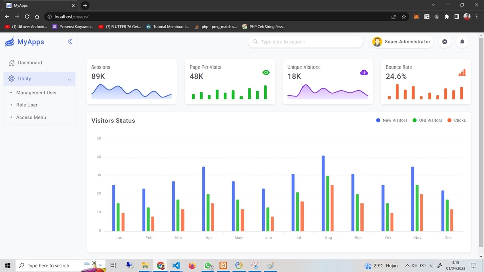
Task: Show hidden icons in system tray
Action: tap(406, 265)
